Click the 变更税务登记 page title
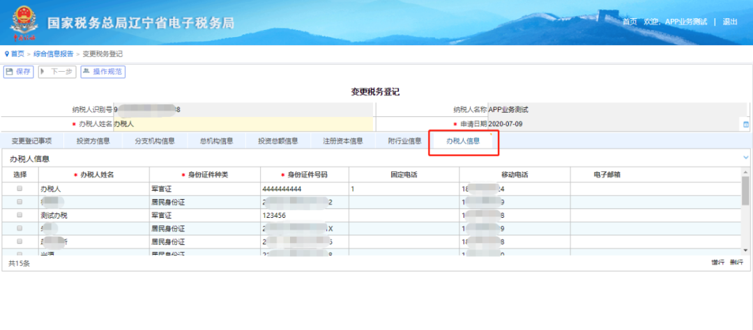The height and width of the screenshot is (330, 753). coord(375,92)
